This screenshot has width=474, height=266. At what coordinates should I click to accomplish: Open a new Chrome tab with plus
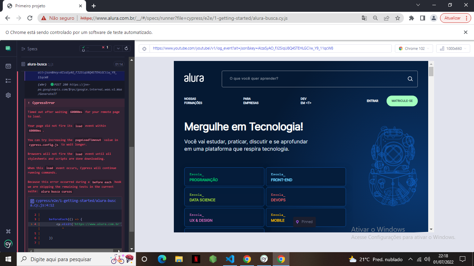coord(94,6)
